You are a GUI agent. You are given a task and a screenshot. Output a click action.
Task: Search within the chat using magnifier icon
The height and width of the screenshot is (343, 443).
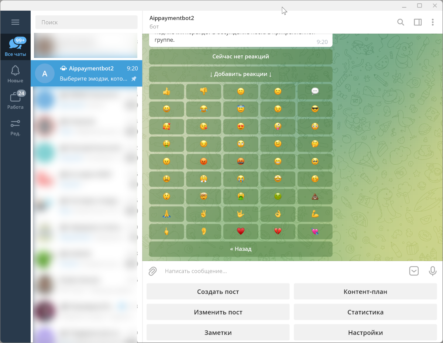click(401, 22)
